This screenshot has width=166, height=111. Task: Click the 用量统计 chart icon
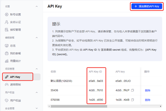coord(7,61)
